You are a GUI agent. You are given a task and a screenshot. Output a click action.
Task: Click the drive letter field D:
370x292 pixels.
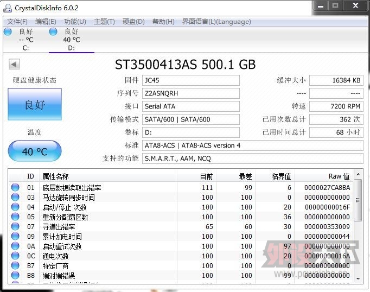tap(190, 132)
